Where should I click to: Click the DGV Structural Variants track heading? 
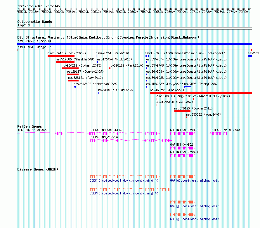(108, 37)
